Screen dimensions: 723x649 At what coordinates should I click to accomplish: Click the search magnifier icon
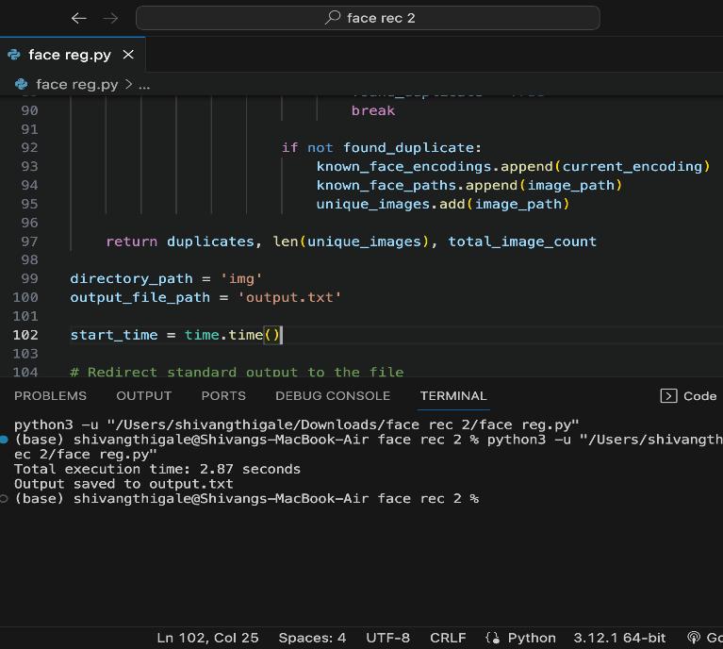333,18
